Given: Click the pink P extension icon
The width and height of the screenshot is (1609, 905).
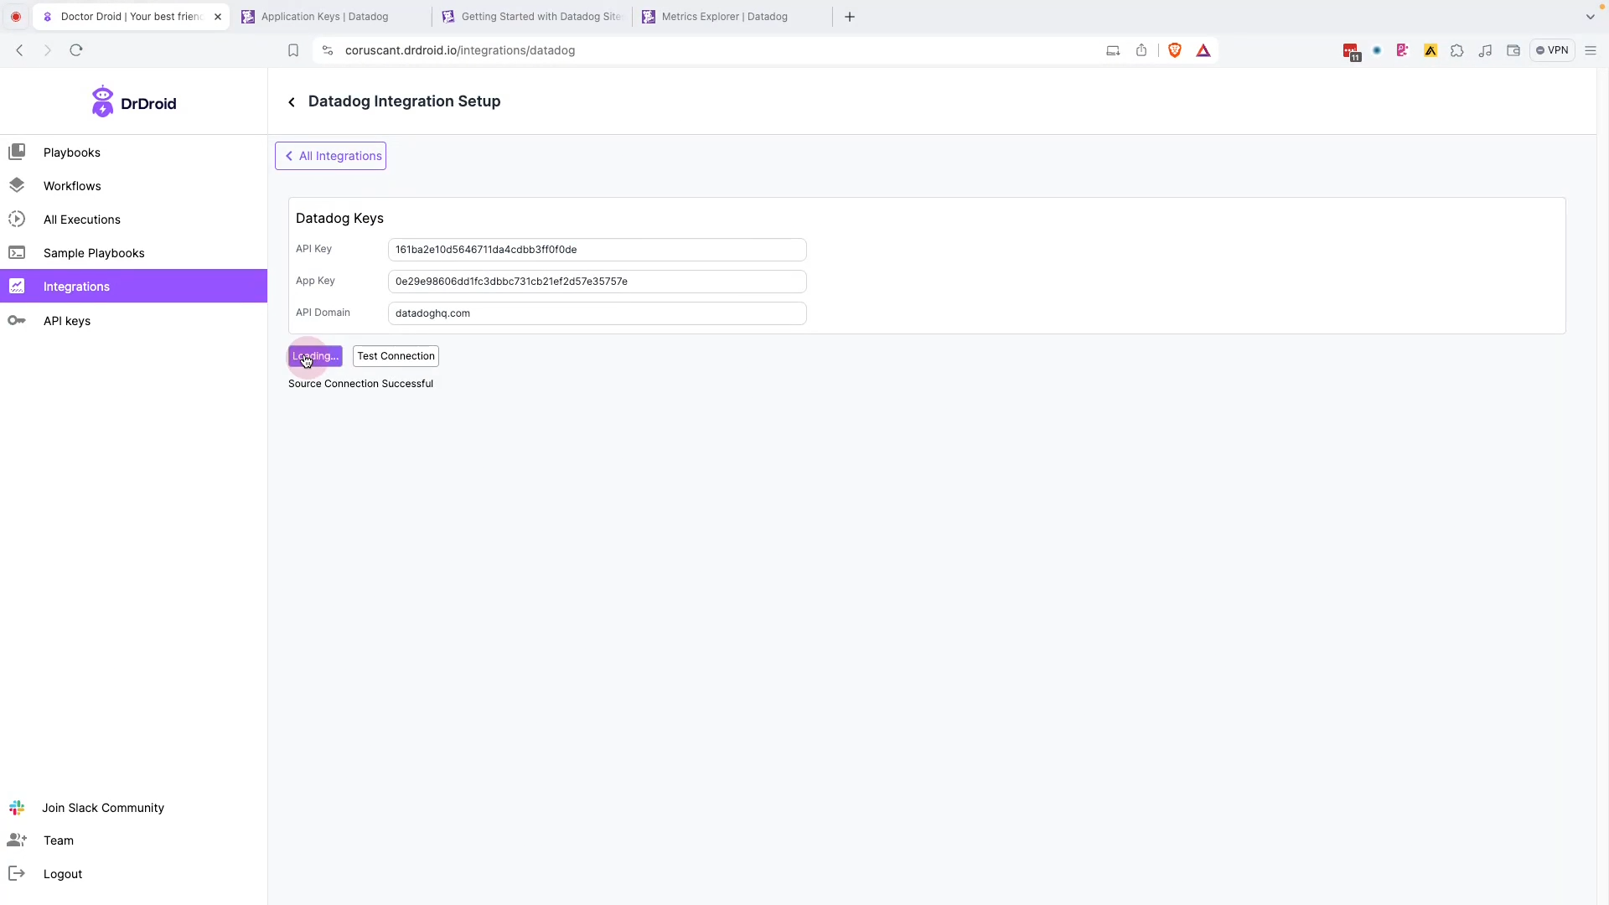Looking at the screenshot, I should point(1402,50).
